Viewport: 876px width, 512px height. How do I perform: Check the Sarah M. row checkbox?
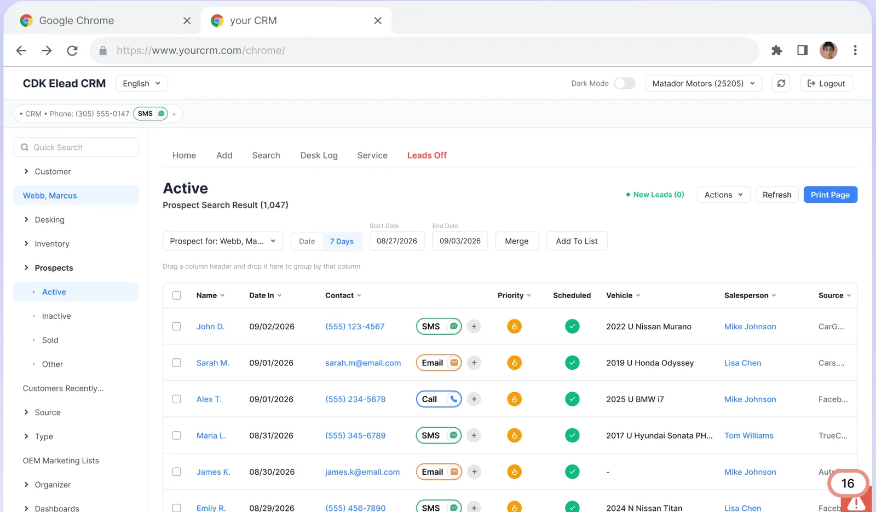pyautogui.click(x=177, y=363)
